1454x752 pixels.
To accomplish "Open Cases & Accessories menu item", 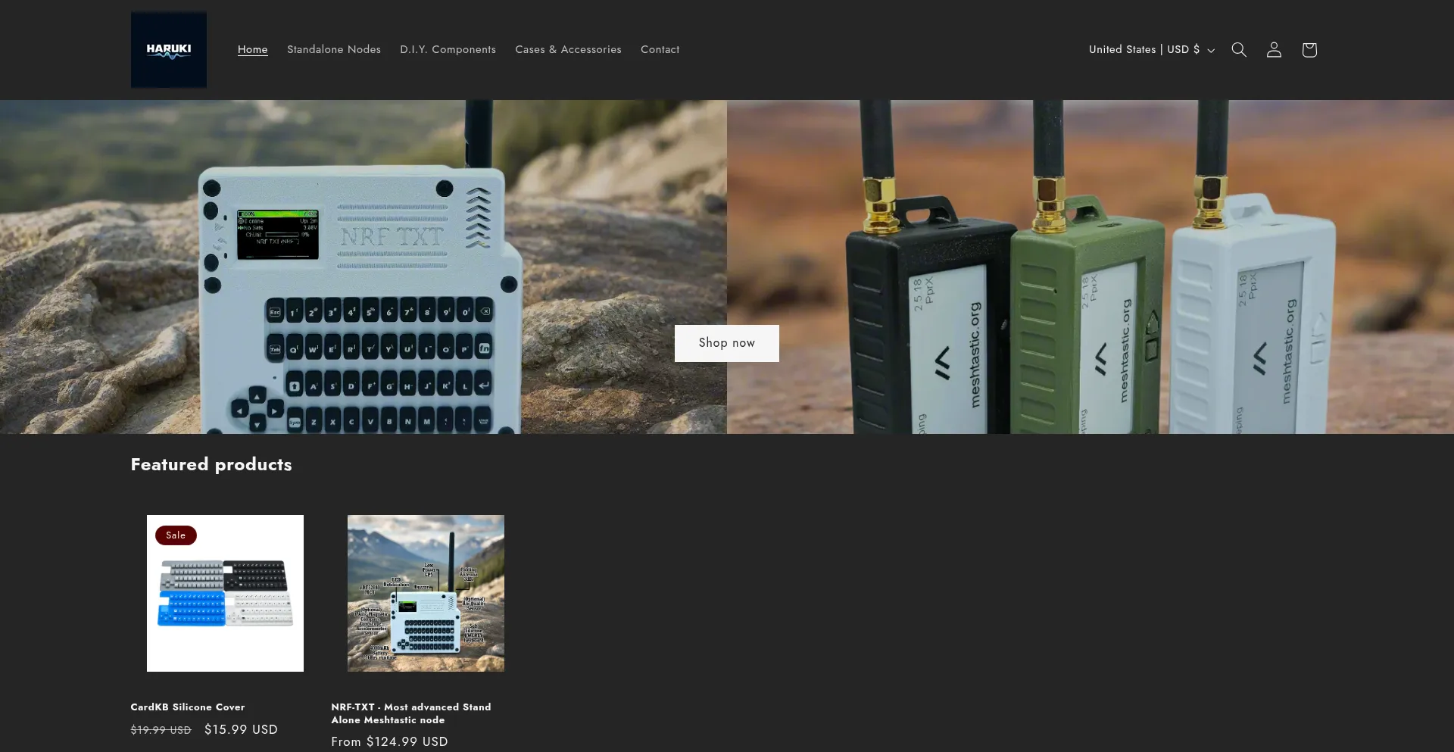I will 568,50.
